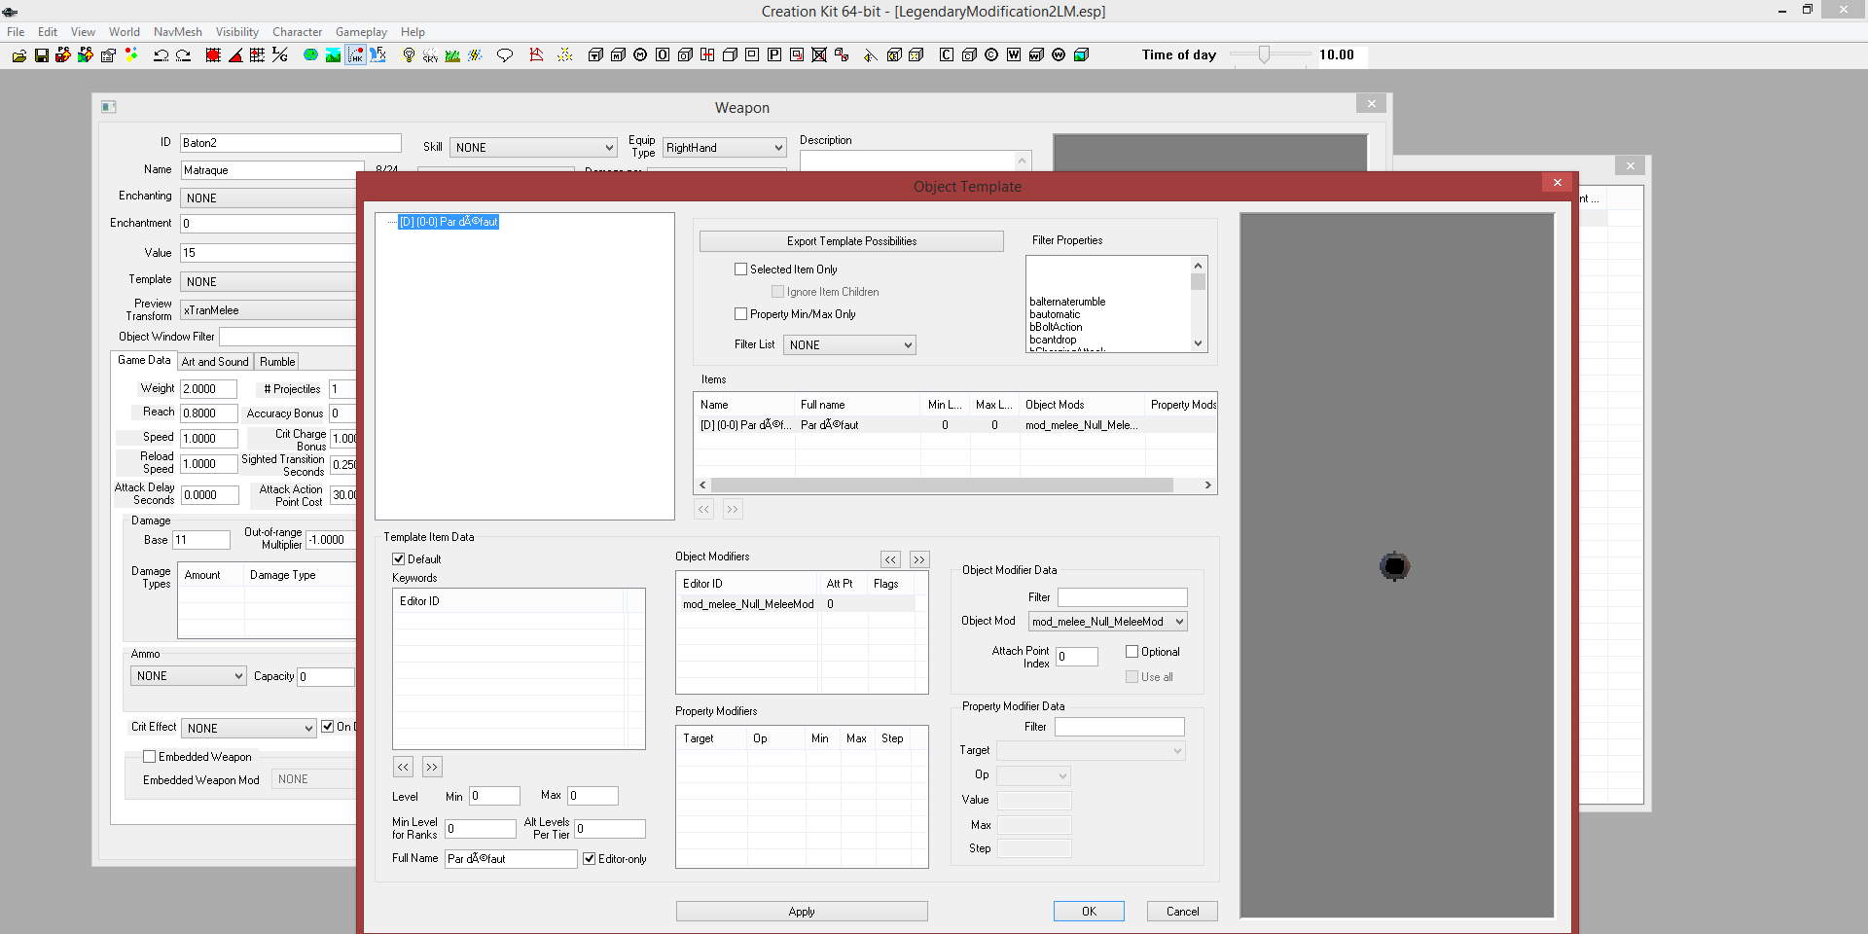Click Export Template Possibilities button

pyautogui.click(x=851, y=241)
